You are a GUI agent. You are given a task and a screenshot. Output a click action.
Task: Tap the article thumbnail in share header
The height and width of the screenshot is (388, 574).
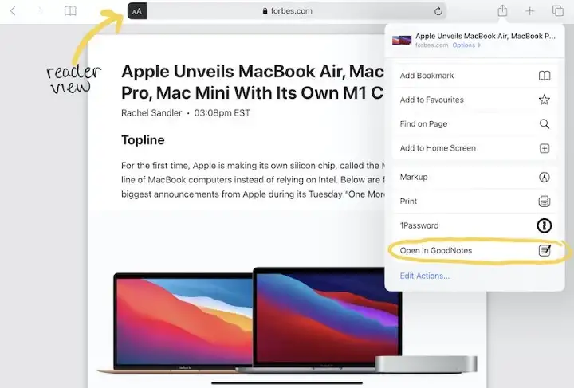click(x=402, y=40)
